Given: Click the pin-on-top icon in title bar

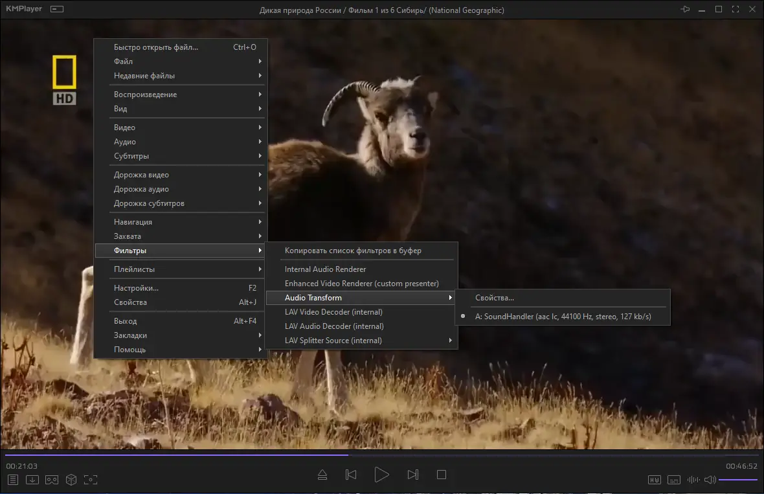Looking at the screenshot, I should click(x=686, y=10).
